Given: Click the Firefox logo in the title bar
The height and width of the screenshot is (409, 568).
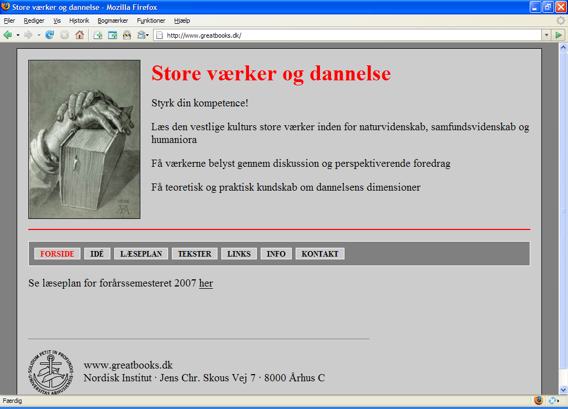Looking at the screenshot, I should (6, 7).
